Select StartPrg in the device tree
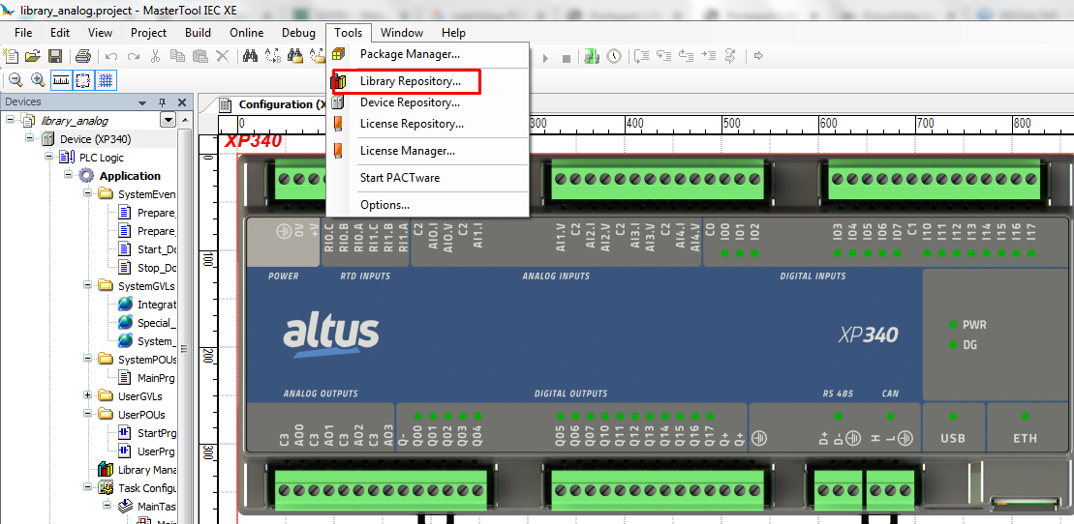The width and height of the screenshot is (1074, 524). click(x=157, y=433)
